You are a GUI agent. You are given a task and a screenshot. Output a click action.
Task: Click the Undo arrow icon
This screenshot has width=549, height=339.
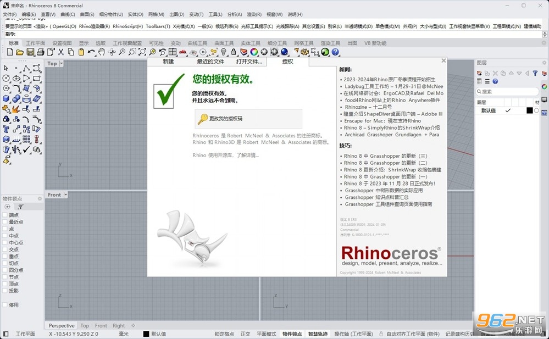91,52
